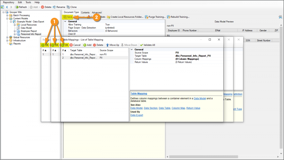Open the Data Section link
This screenshot has width=284, height=160.
(x=151, y=108)
